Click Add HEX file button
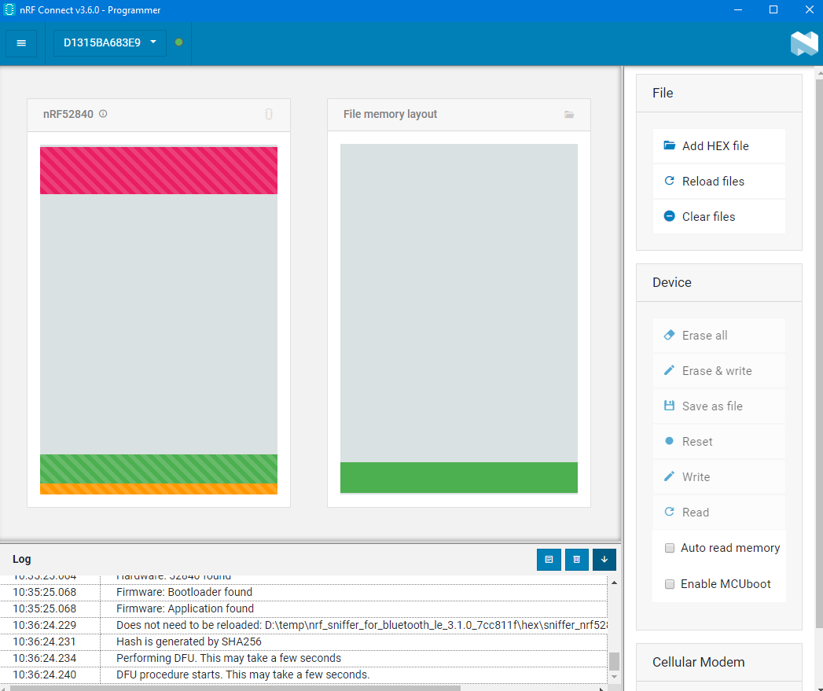The image size is (823, 691). click(x=718, y=146)
